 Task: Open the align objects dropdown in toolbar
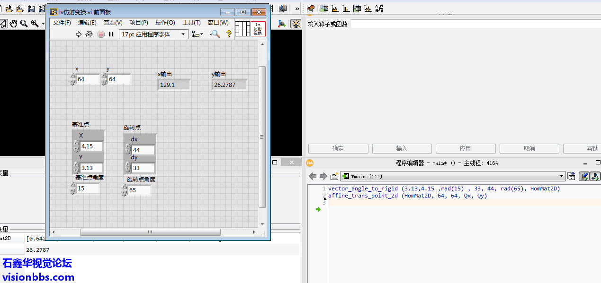(x=197, y=34)
